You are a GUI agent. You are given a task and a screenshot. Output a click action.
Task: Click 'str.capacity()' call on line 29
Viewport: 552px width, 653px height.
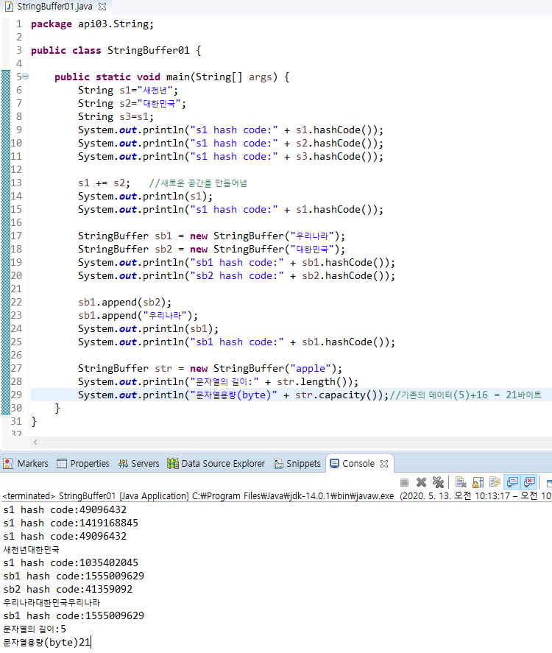click(x=342, y=395)
